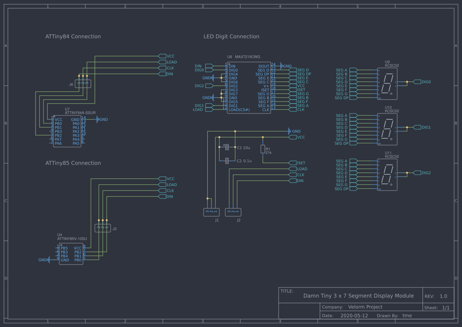This screenshot has width=462, height=327.
Task: Click the J3 header connector
Action: [x=103, y=228]
